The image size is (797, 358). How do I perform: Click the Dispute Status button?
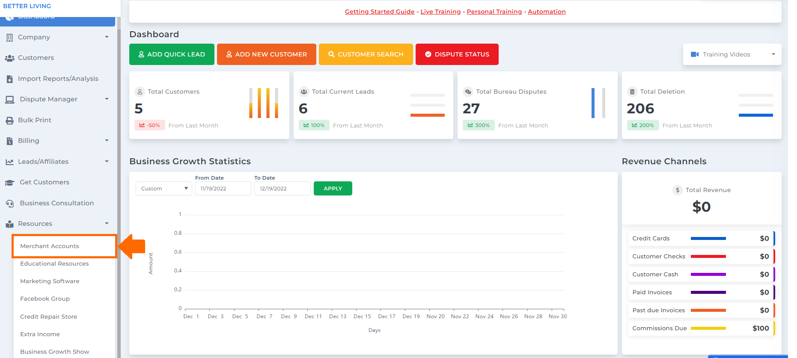click(457, 54)
